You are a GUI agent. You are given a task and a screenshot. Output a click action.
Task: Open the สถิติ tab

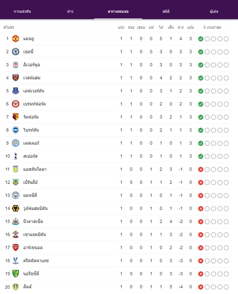coord(166,12)
